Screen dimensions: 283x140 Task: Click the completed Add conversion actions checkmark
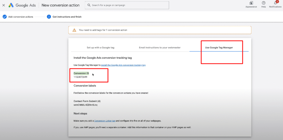pos(4,17)
